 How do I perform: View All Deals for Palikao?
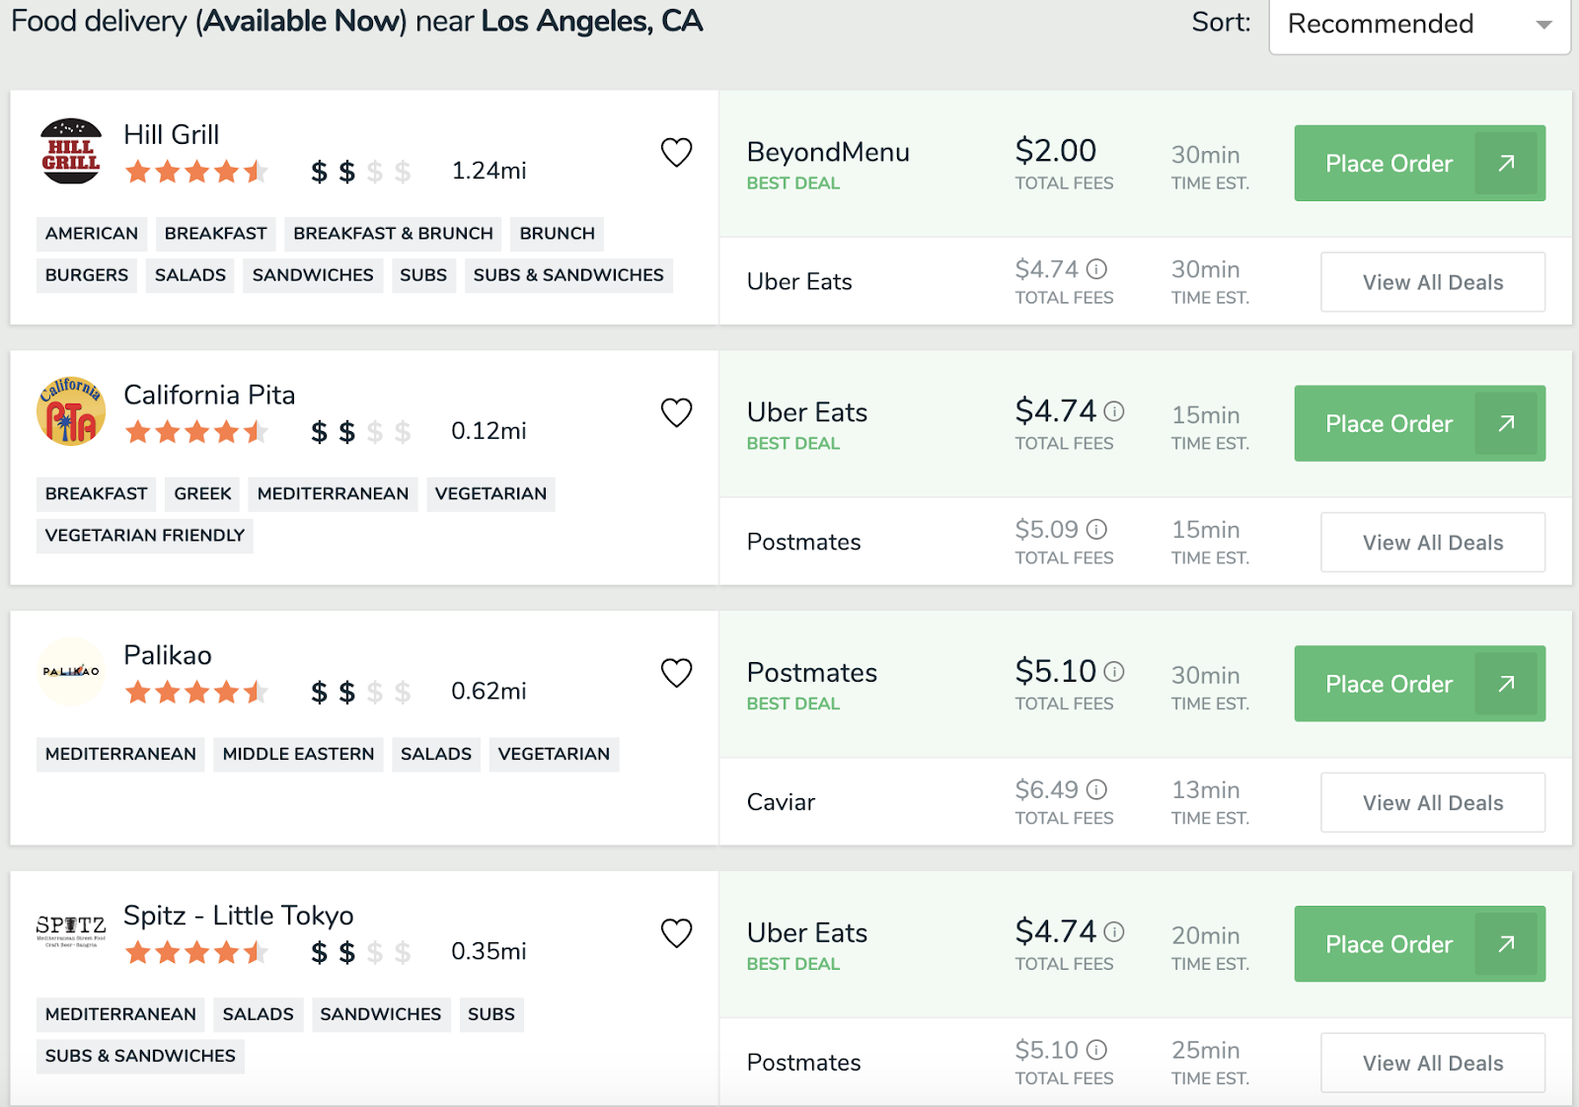pos(1432,803)
